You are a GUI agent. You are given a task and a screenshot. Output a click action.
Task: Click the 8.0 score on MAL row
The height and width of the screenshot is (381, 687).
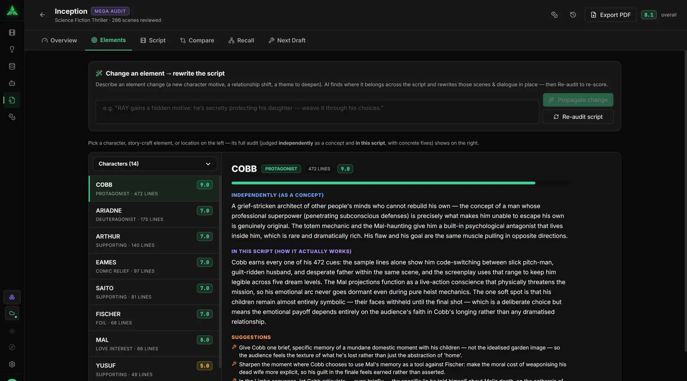pyautogui.click(x=205, y=340)
